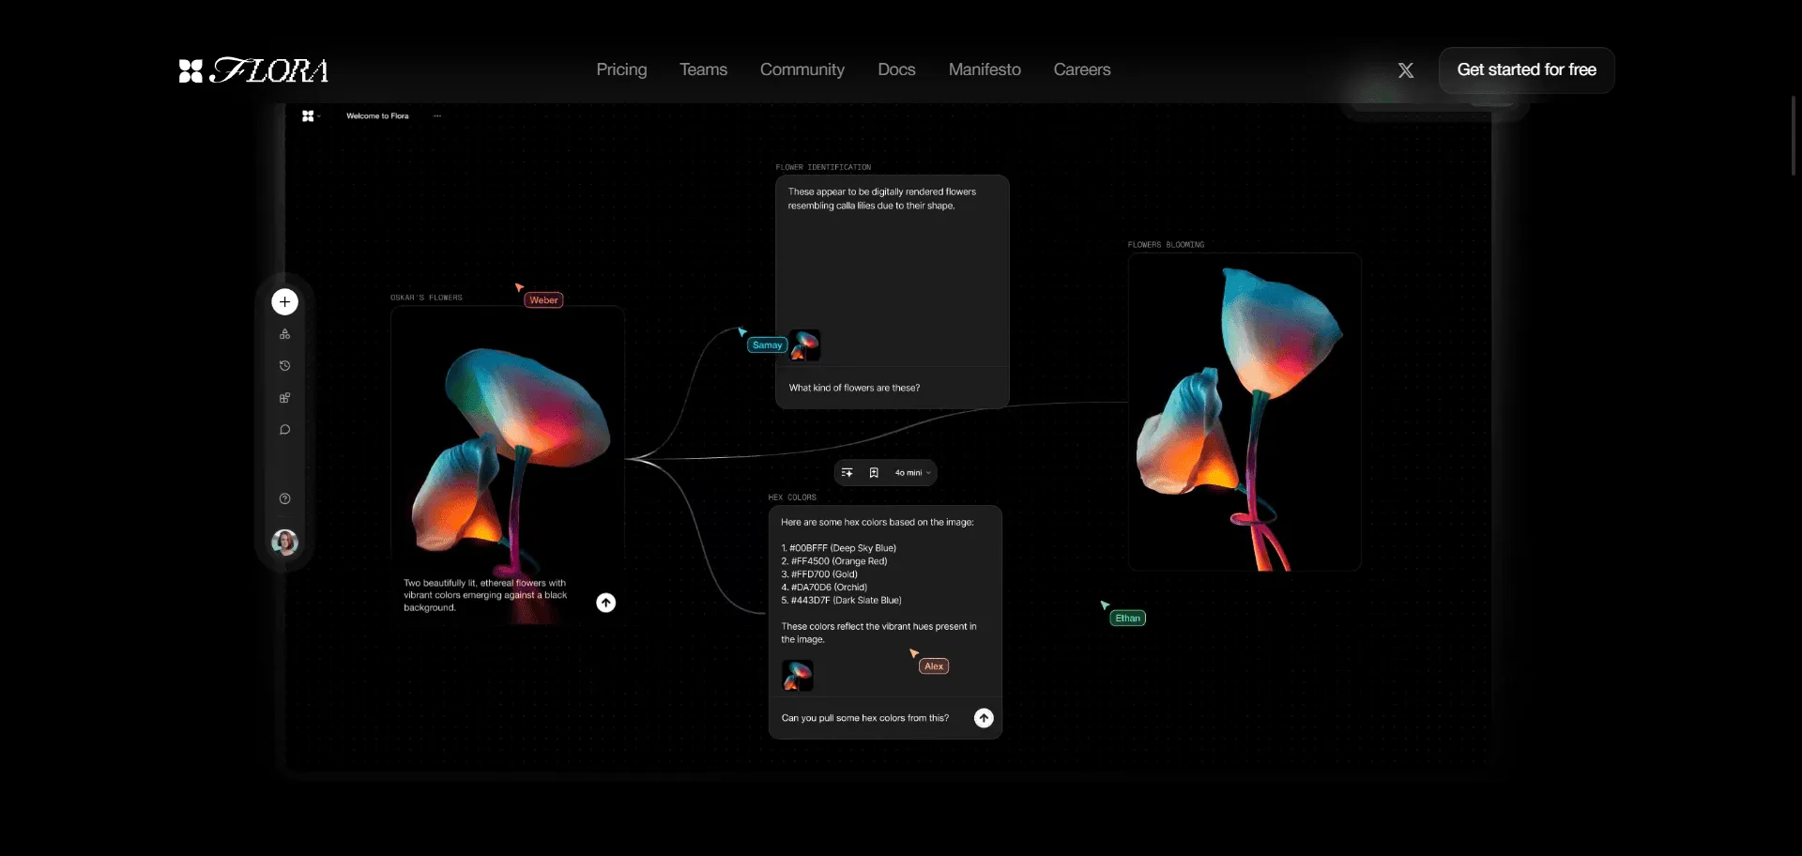Click the prompt input asking about hex colors

(864, 717)
